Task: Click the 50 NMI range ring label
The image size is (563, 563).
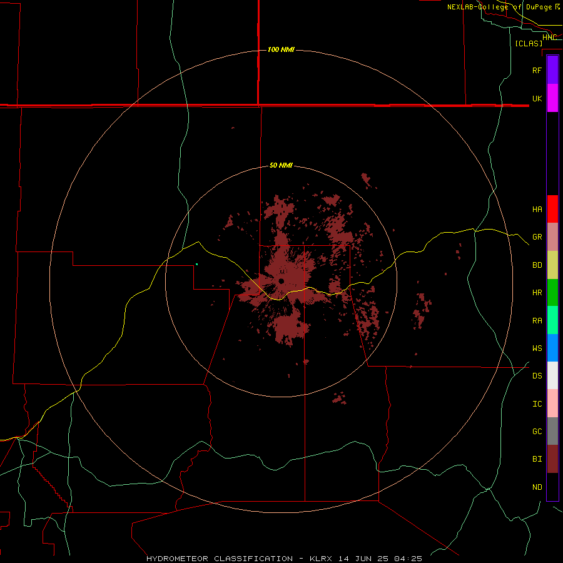Action: (x=281, y=166)
